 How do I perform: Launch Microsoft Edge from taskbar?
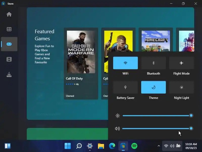[112, 146]
